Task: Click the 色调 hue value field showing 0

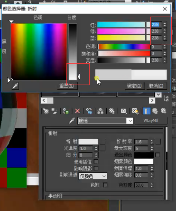Action: [157, 47]
